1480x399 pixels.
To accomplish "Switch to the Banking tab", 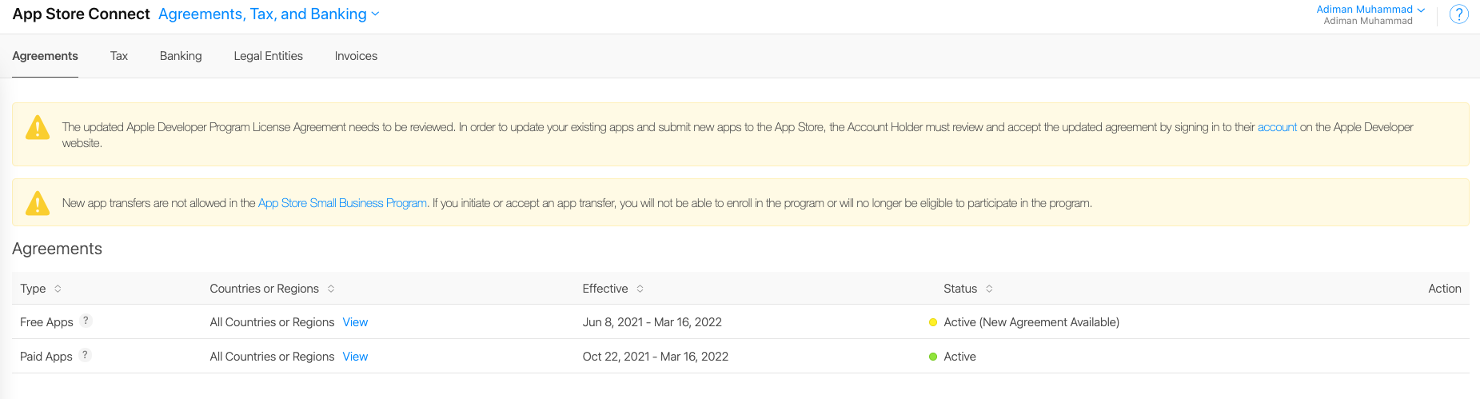I will point(181,56).
